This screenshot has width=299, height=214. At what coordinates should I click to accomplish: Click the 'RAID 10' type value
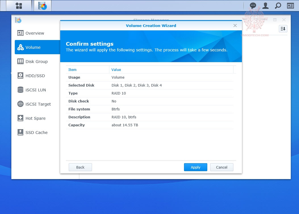coord(119,93)
